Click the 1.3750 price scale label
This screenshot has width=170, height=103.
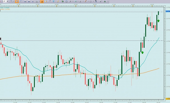tap(168, 41)
